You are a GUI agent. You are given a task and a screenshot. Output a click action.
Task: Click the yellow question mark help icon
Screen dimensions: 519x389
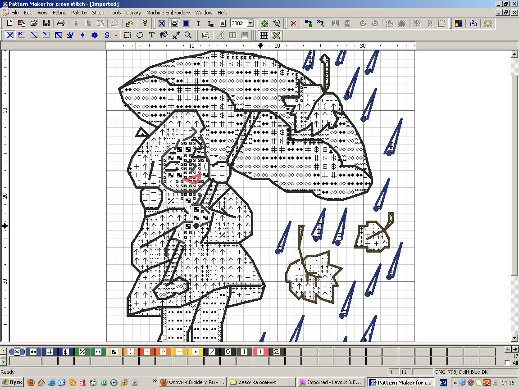point(145,23)
